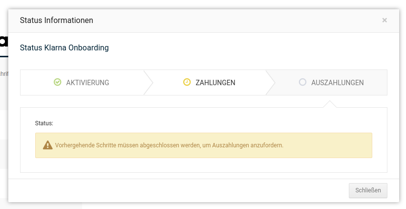This screenshot has width=406, height=209.
Task: Click the cut-off text behind the dialog's left edge
Action: [4, 74]
